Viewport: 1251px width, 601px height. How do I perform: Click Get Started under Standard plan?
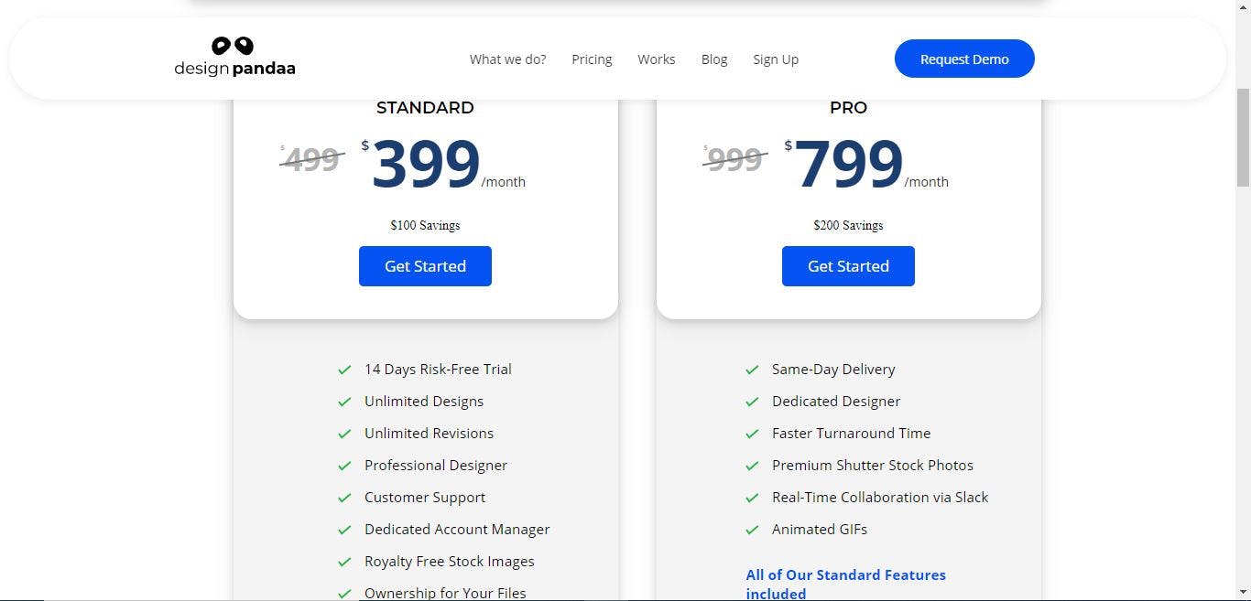425,266
